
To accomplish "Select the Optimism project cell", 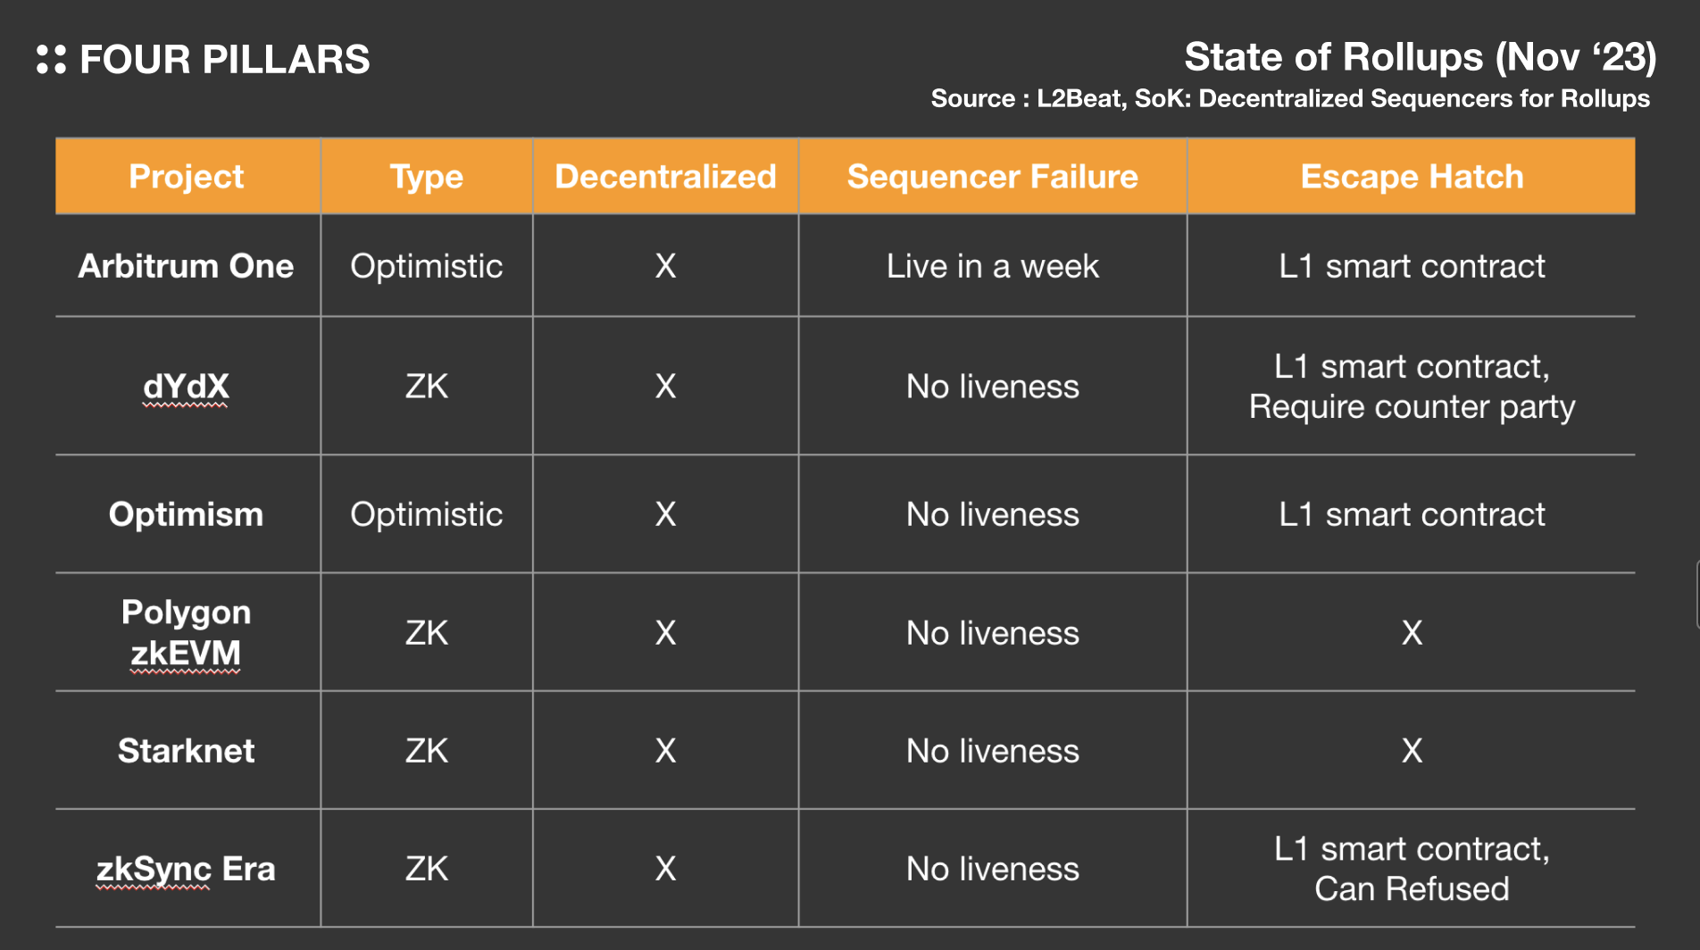I will tap(187, 514).
